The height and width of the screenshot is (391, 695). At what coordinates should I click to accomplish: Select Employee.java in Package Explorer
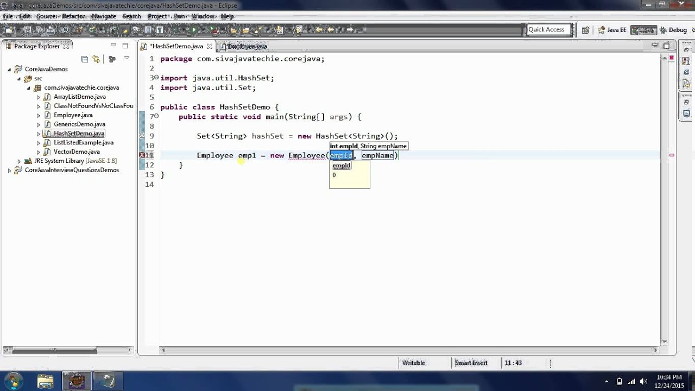coord(73,115)
